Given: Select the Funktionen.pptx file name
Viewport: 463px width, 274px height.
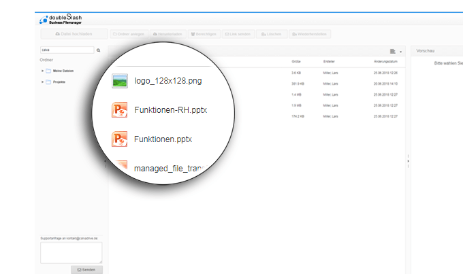Looking at the screenshot, I should [x=163, y=139].
